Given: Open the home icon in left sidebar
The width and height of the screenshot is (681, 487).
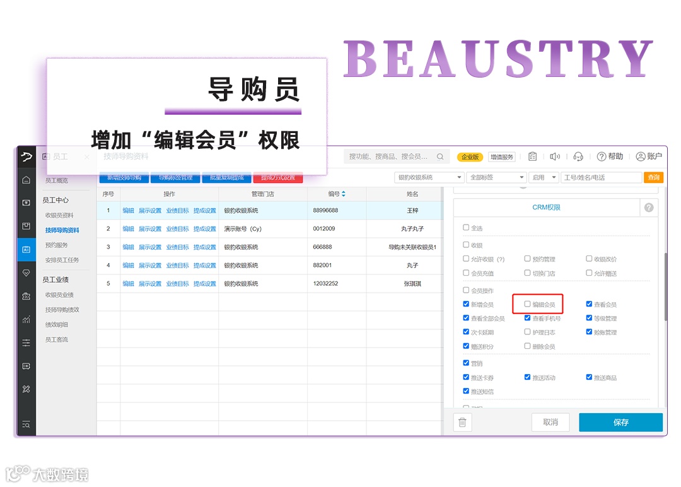Looking at the screenshot, I should point(26,180).
